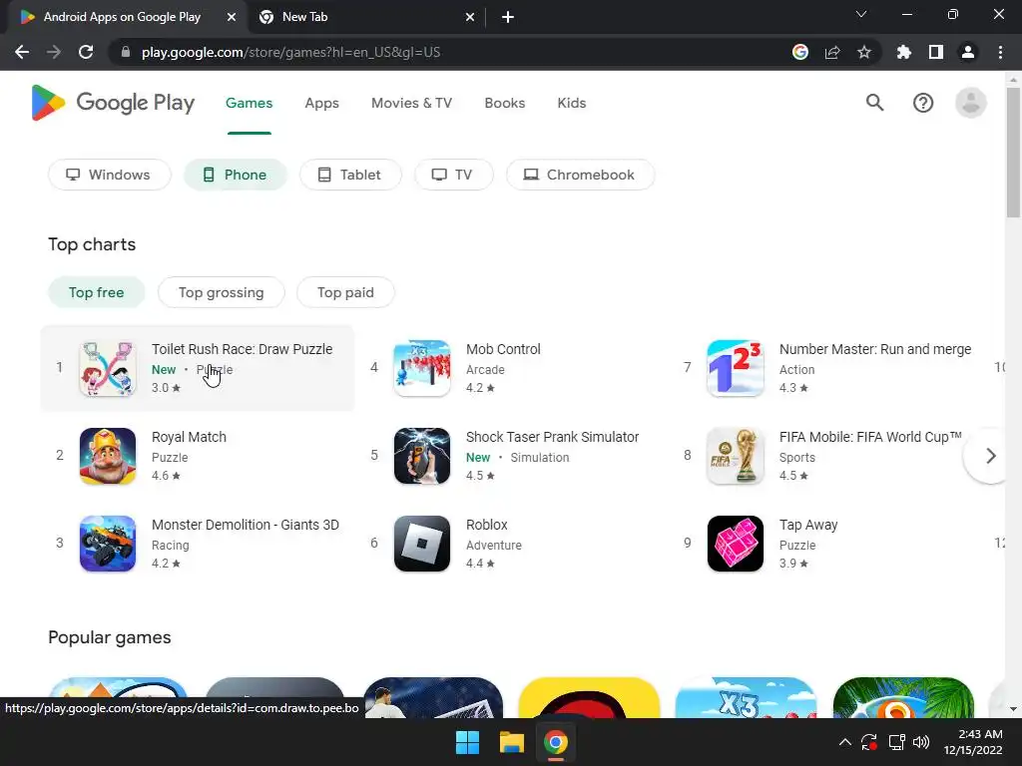Open Number Master: Run and merge title
The width and height of the screenshot is (1022, 766).
[x=875, y=349]
